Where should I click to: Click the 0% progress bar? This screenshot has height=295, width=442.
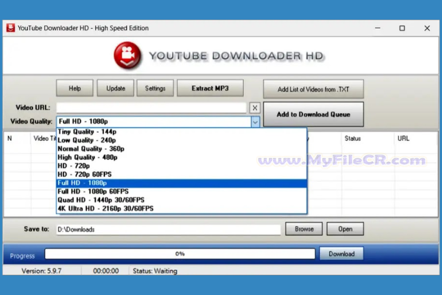pyautogui.click(x=180, y=254)
